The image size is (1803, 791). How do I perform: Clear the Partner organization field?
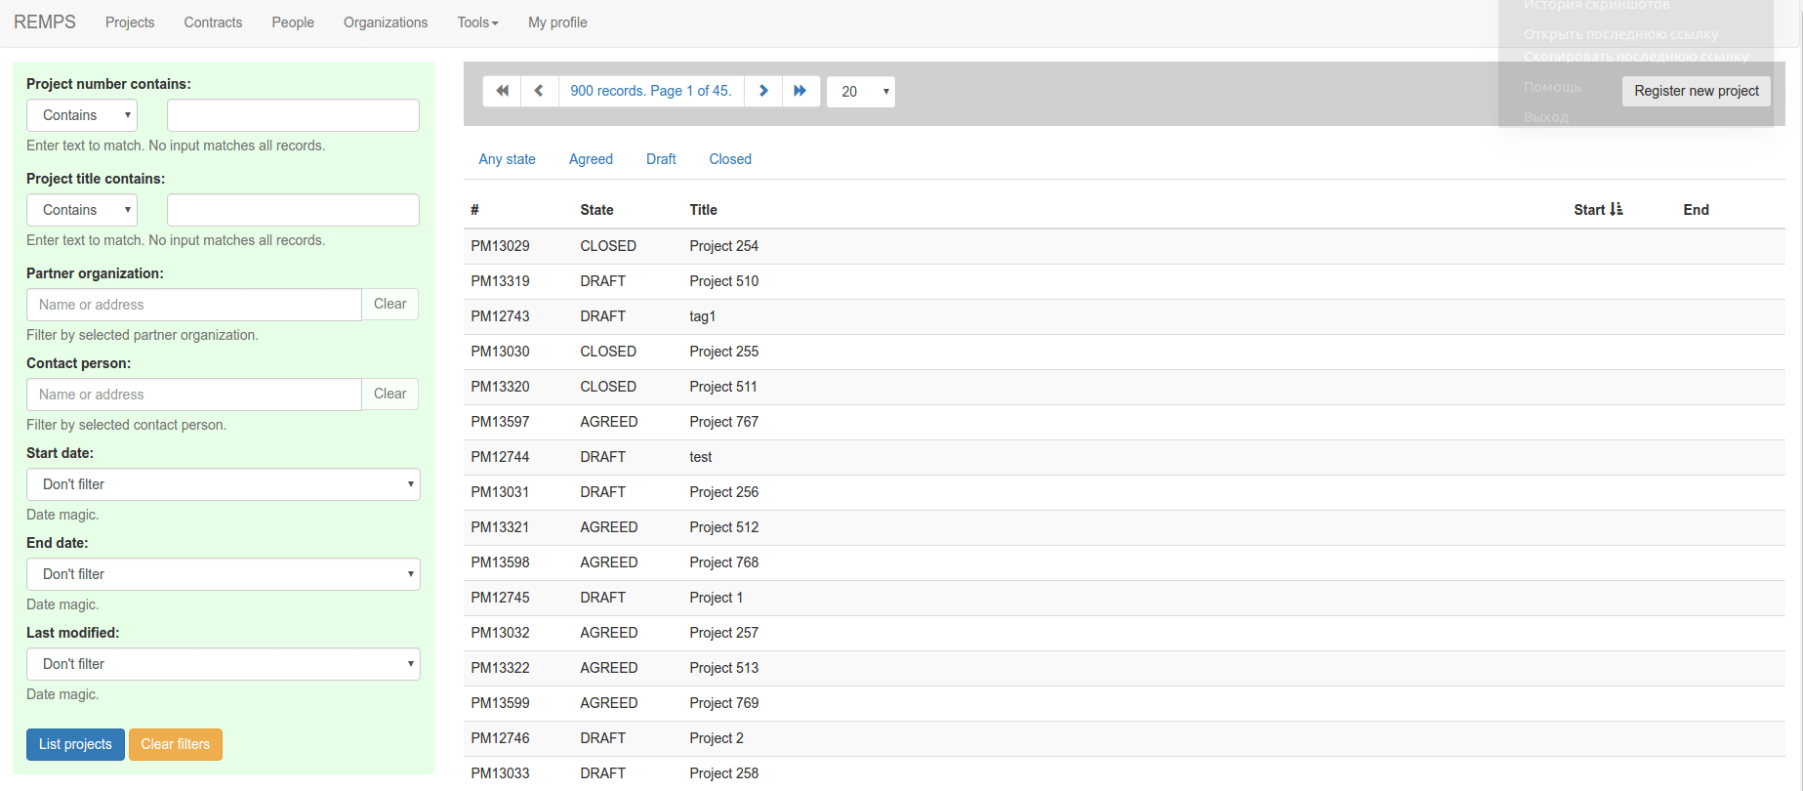tap(390, 305)
